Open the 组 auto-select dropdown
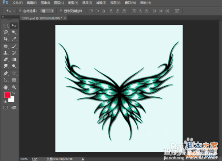Image resolution: width=222 pixels, height=161 pixels. click(47, 11)
